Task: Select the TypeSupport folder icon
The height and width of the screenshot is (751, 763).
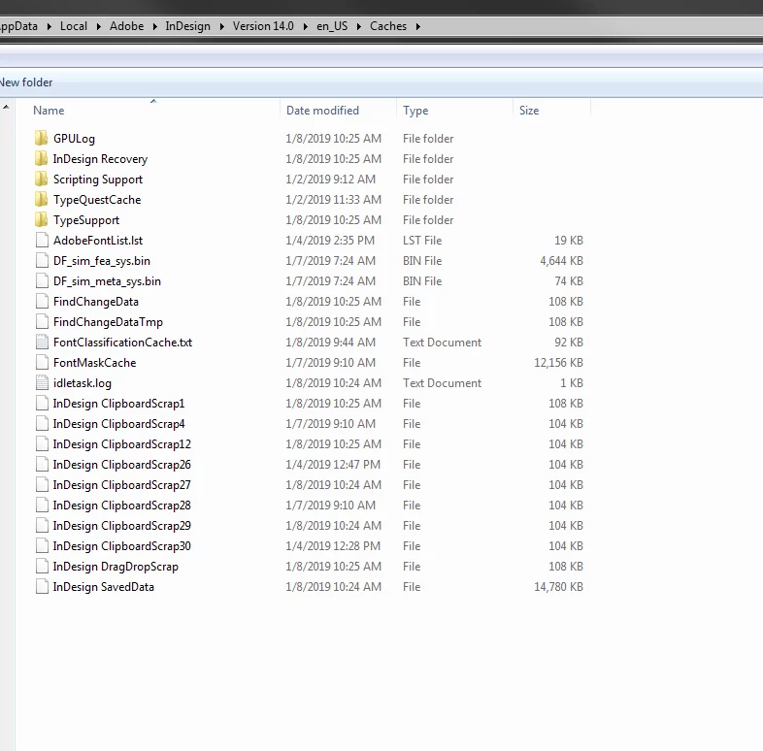Action: (x=42, y=220)
